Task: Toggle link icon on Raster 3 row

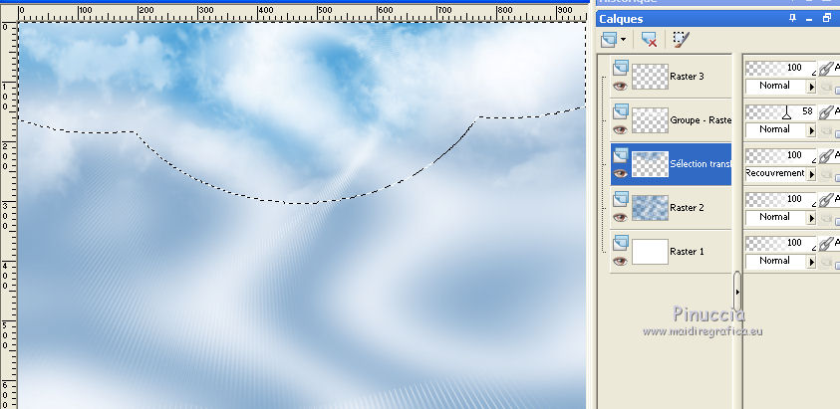Action: tap(827, 68)
